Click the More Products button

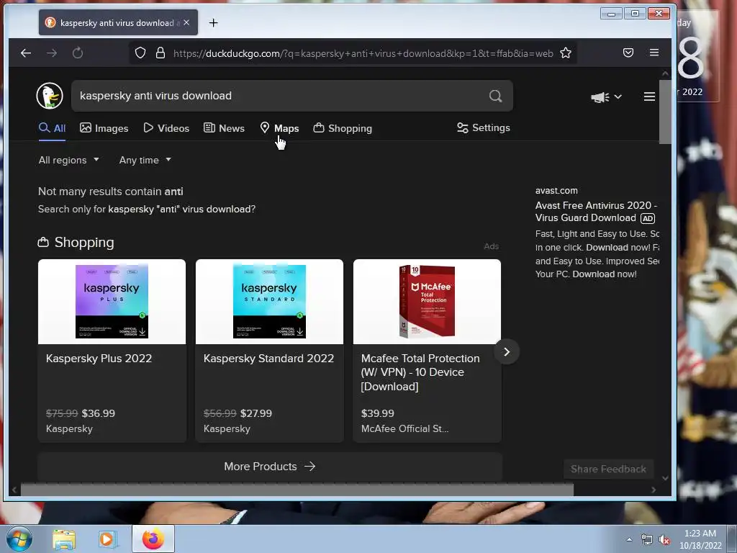(270, 467)
